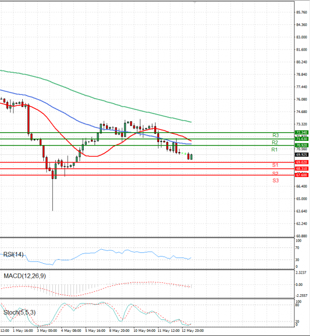Image resolution: width=310 pixels, height=336 pixels.
Task: Click the 85.760 price axis value
Action: [302, 12]
